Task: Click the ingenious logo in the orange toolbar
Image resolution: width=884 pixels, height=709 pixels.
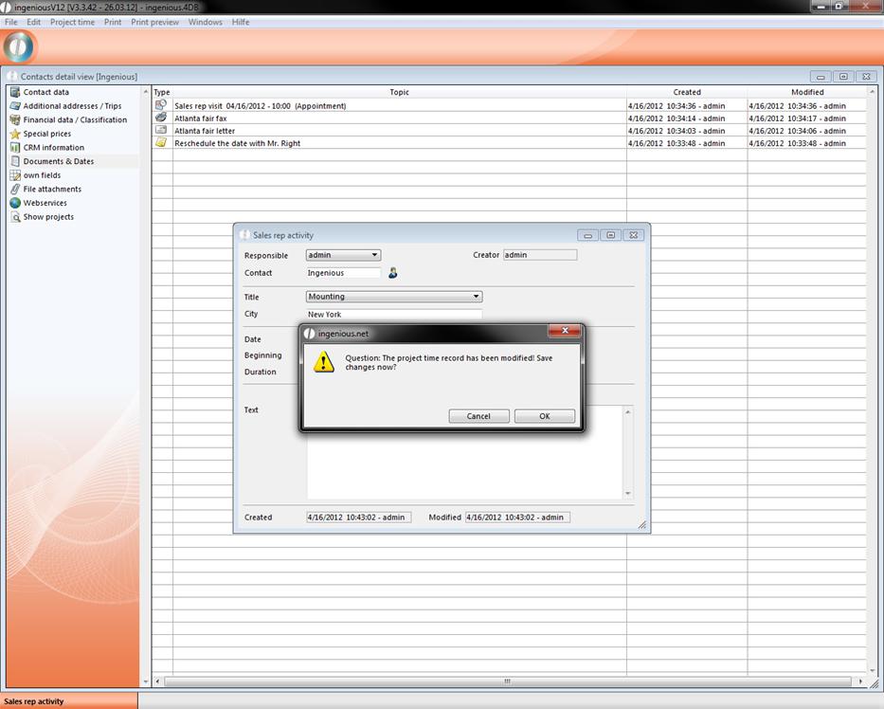Action: tap(19, 46)
